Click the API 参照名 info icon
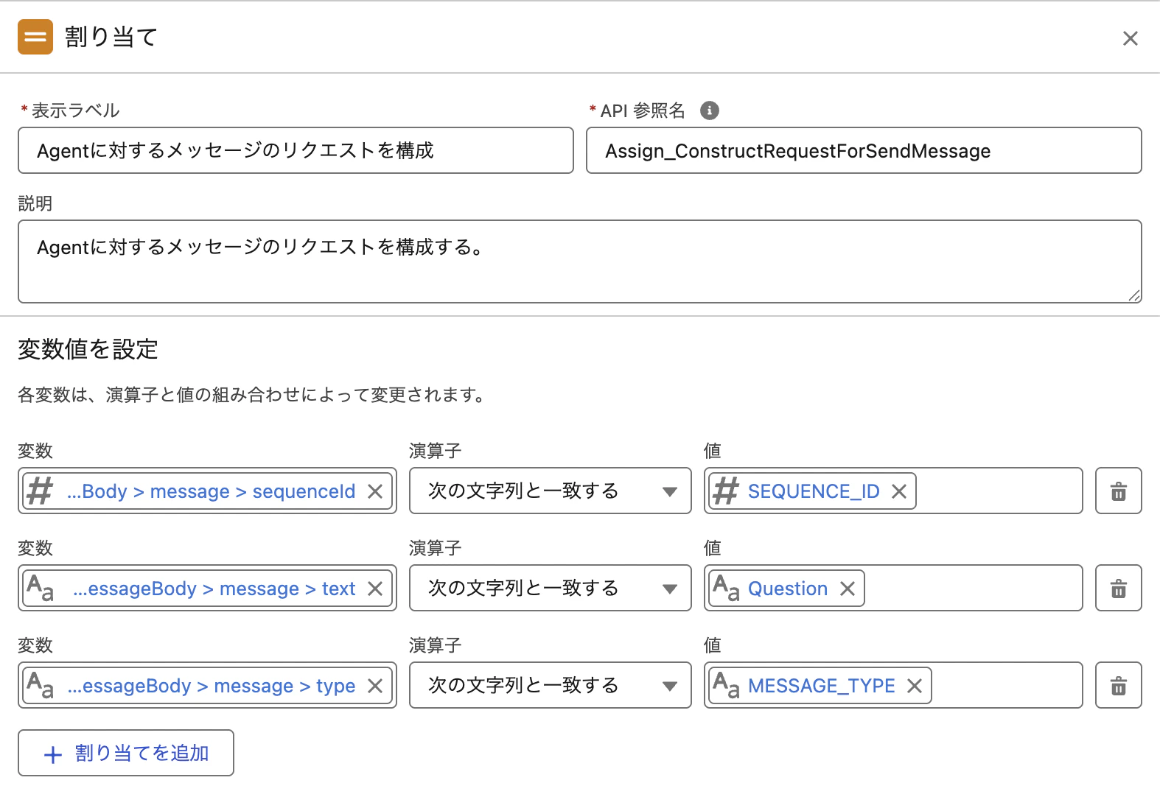This screenshot has width=1160, height=797. click(709, 110)
